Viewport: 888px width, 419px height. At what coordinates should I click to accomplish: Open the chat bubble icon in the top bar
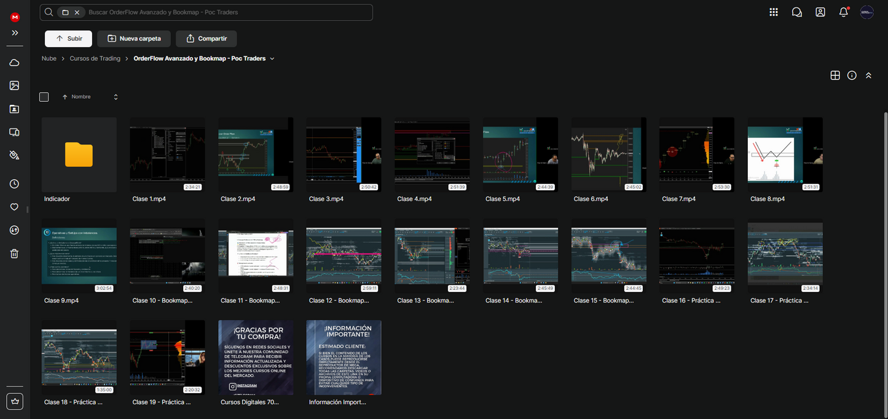coord(796,12)
